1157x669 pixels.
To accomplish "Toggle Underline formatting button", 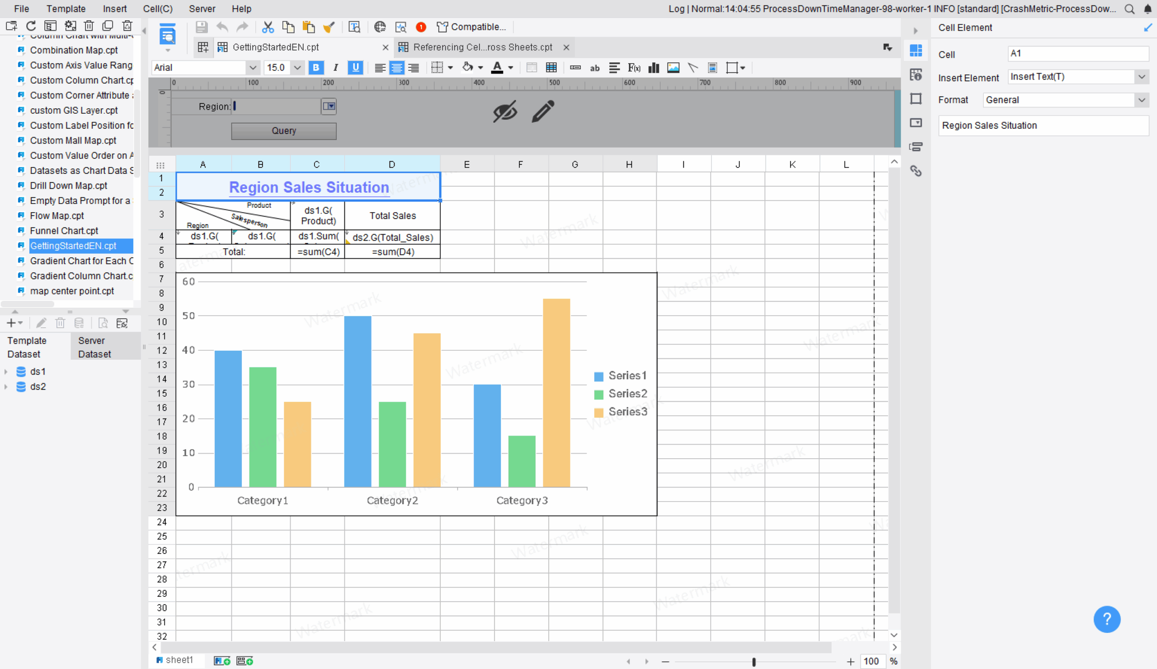I will (355, 68).
